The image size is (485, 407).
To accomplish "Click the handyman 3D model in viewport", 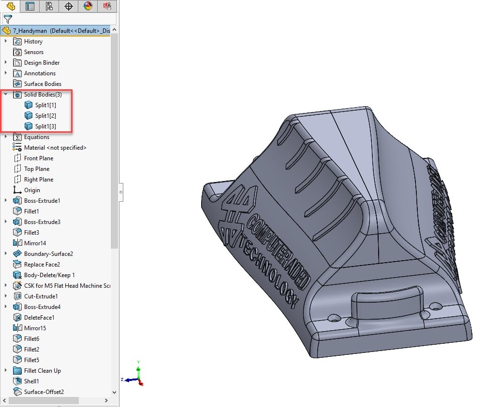I will click(337, 233).
